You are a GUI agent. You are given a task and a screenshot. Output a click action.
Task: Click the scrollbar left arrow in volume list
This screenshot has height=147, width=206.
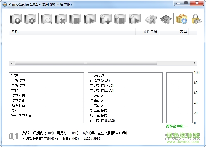pyautogui.click(x=12, y=63)
